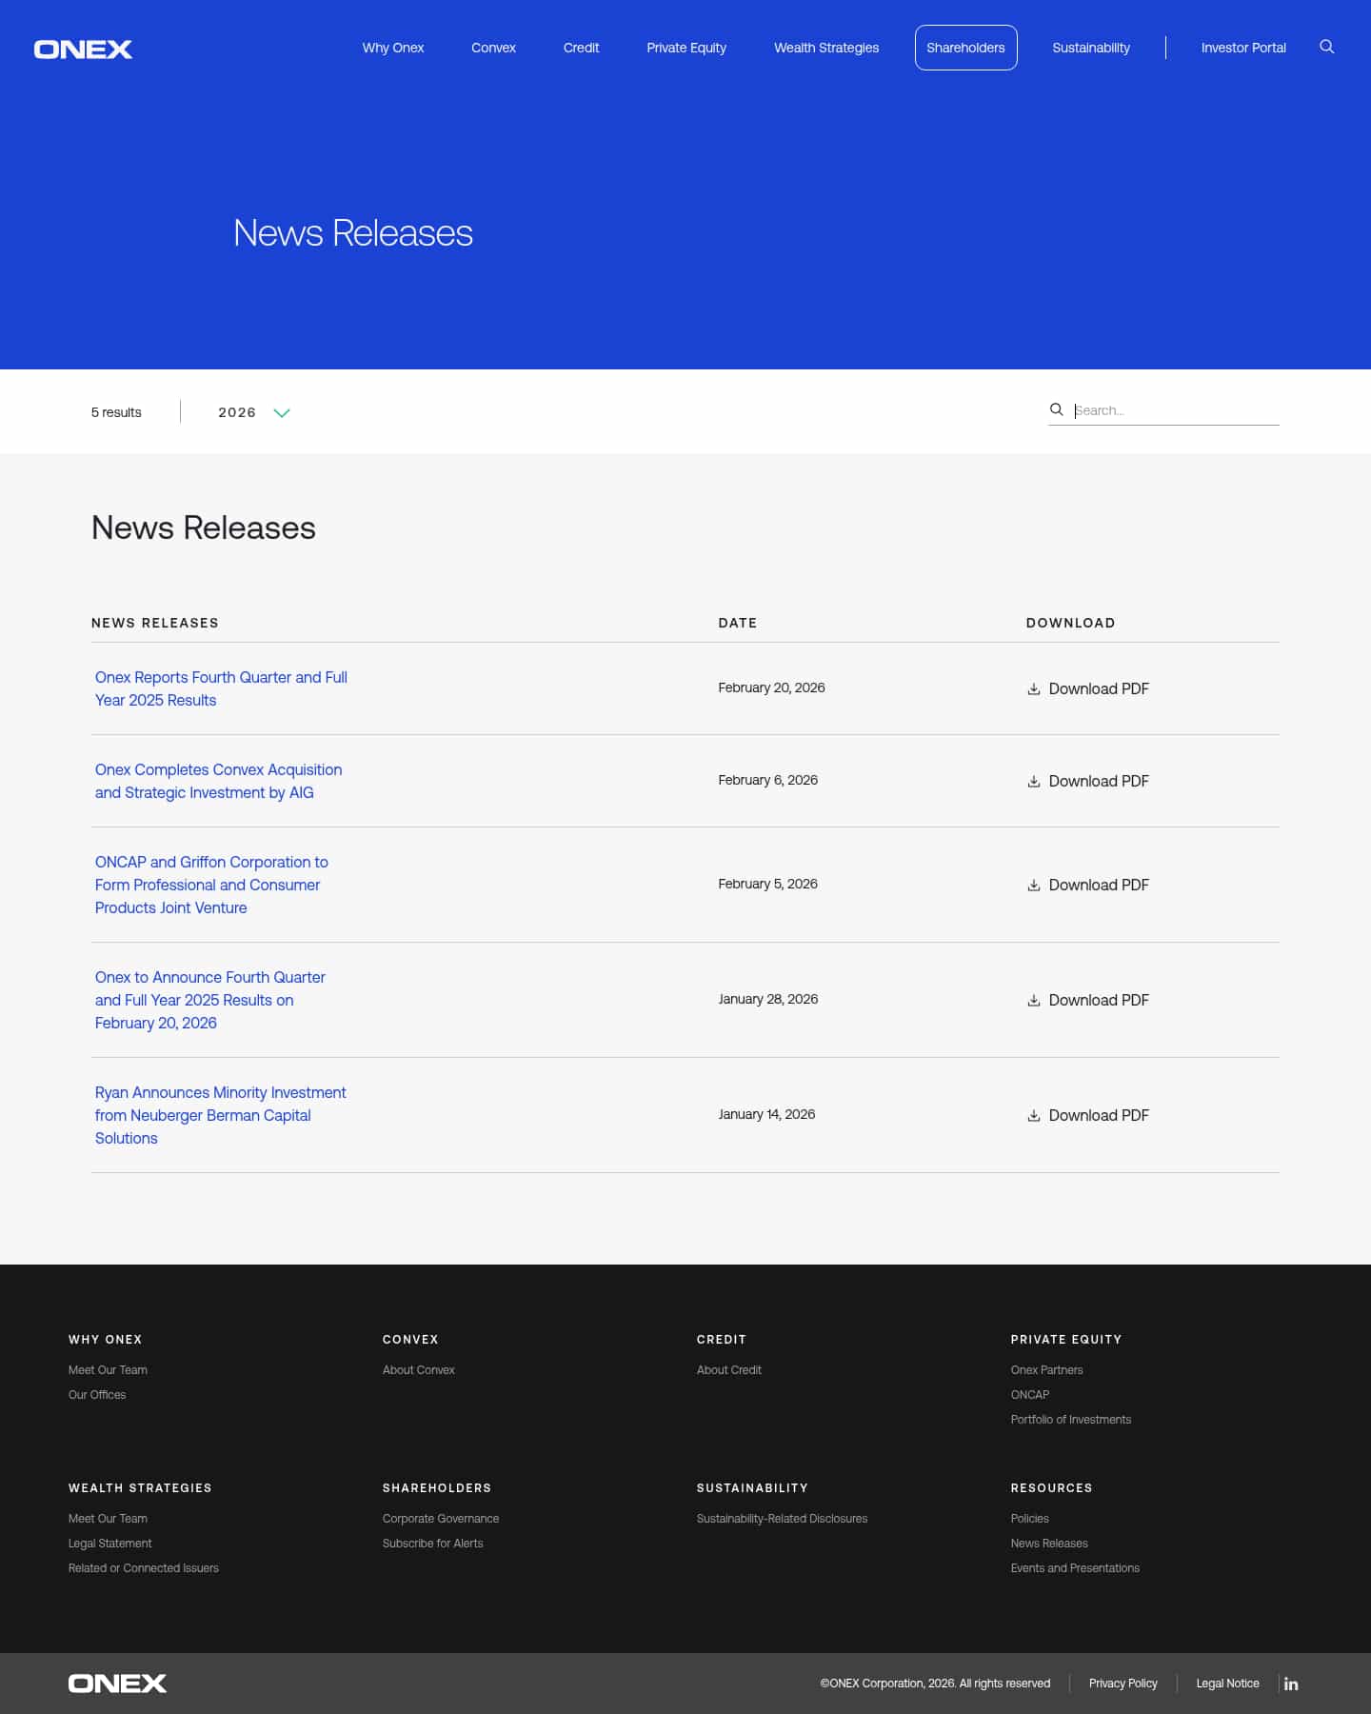Expand the 2026 year filter dropdown

pos(253,412)
